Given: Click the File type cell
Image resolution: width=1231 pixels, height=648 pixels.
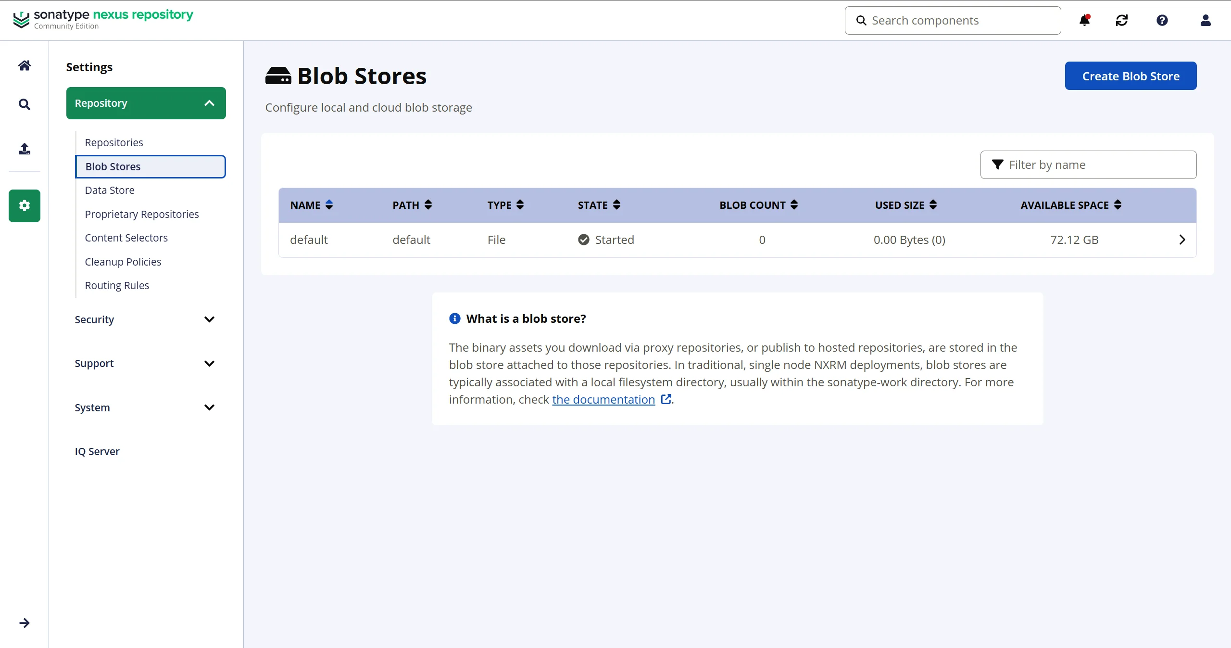Looking at the screenshot, I should [496, 240].
